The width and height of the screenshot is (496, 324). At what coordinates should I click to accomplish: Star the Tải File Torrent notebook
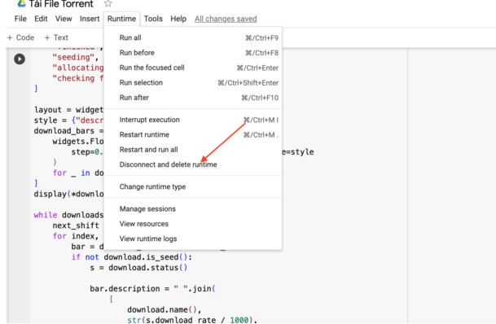coord(108,4)
